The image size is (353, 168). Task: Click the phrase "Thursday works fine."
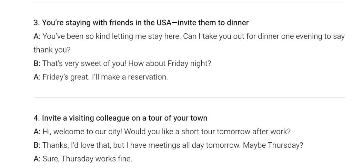click(97, 159)
